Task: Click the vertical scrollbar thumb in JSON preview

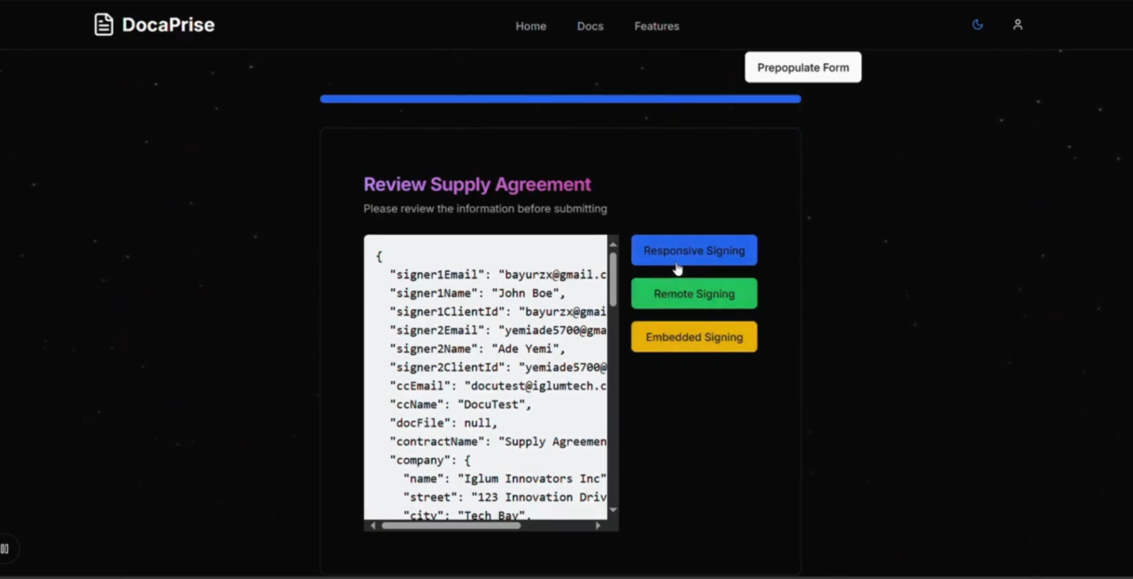Action: [x=613, y=280]
